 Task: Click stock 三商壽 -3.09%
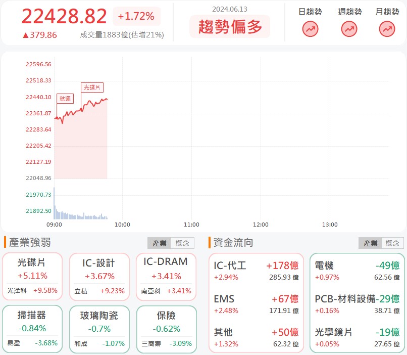tap(166, 344)
